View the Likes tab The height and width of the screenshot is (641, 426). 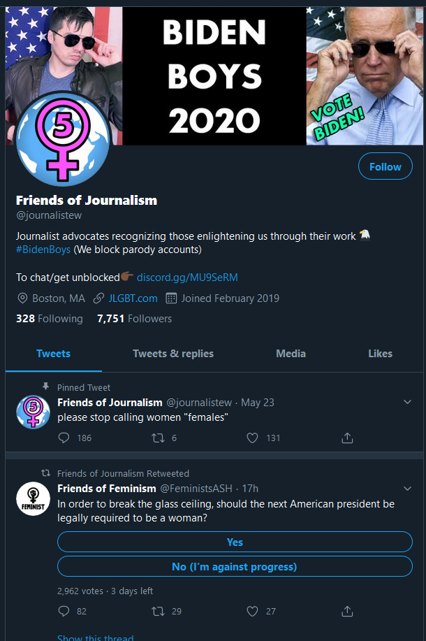click(x=380, y=354)
